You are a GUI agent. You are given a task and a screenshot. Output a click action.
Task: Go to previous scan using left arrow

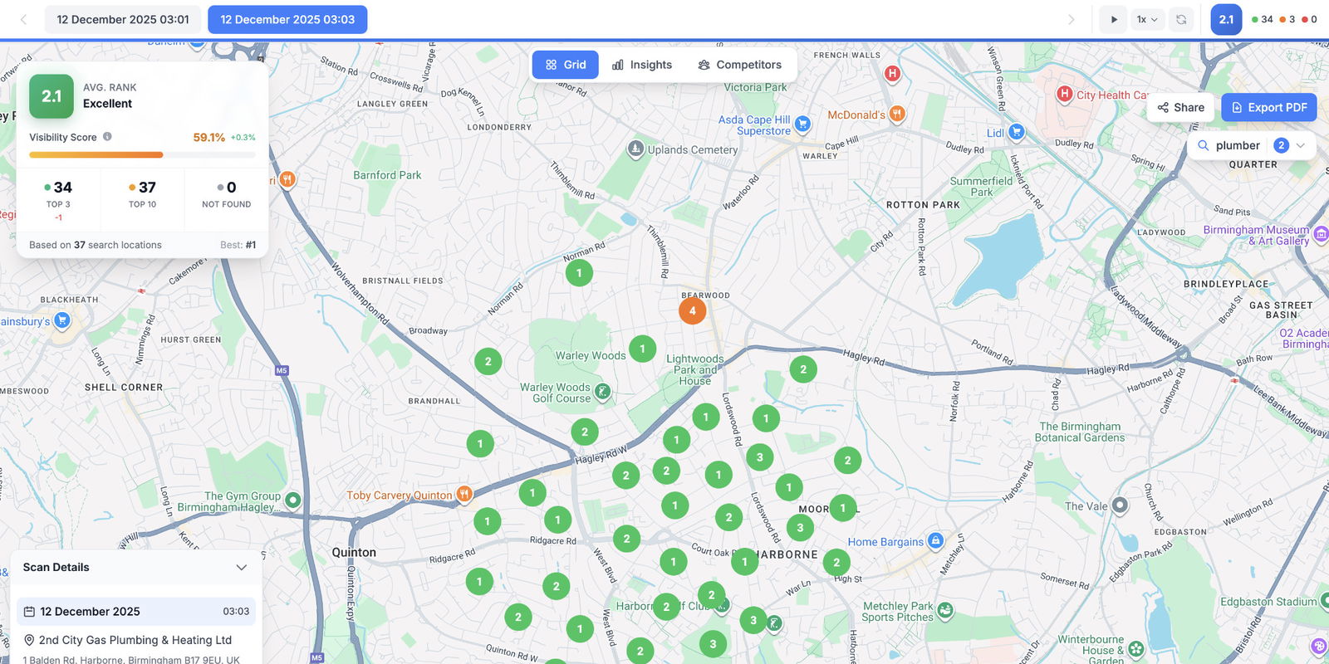23,20
